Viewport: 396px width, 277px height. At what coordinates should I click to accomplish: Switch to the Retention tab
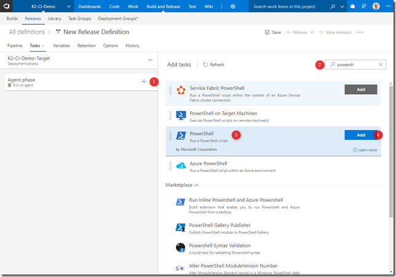(x=86, y=46)
